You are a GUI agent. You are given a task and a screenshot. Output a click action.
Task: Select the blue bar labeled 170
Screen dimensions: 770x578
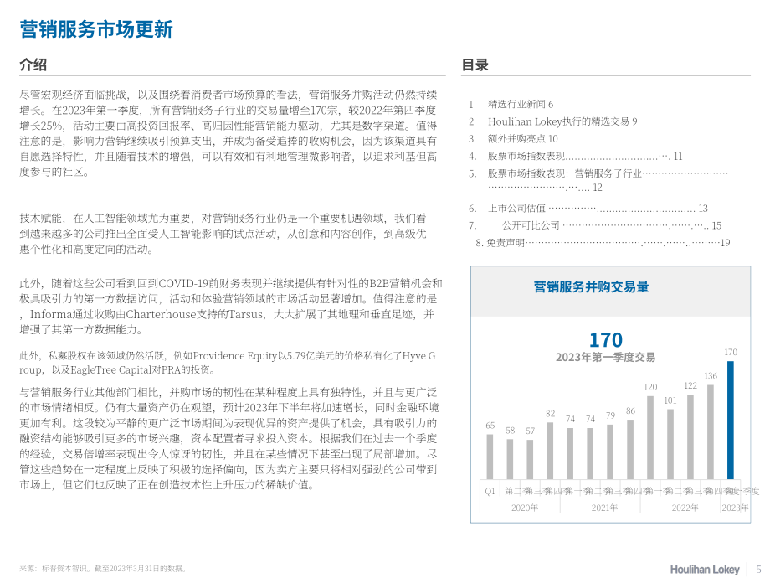click(x=730, y=421)
